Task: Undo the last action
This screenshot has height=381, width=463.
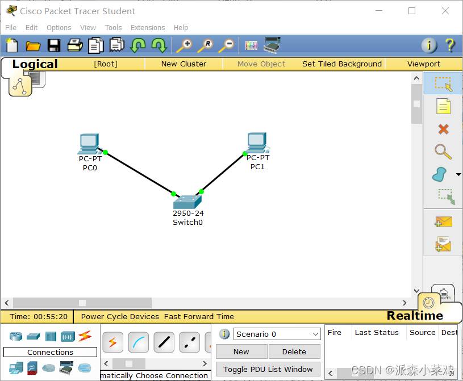Action: [138, 45]
